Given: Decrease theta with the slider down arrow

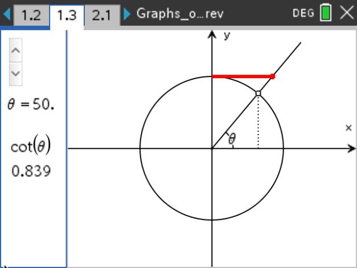Looking at the screenshot, I should click(x=16, y=73).
